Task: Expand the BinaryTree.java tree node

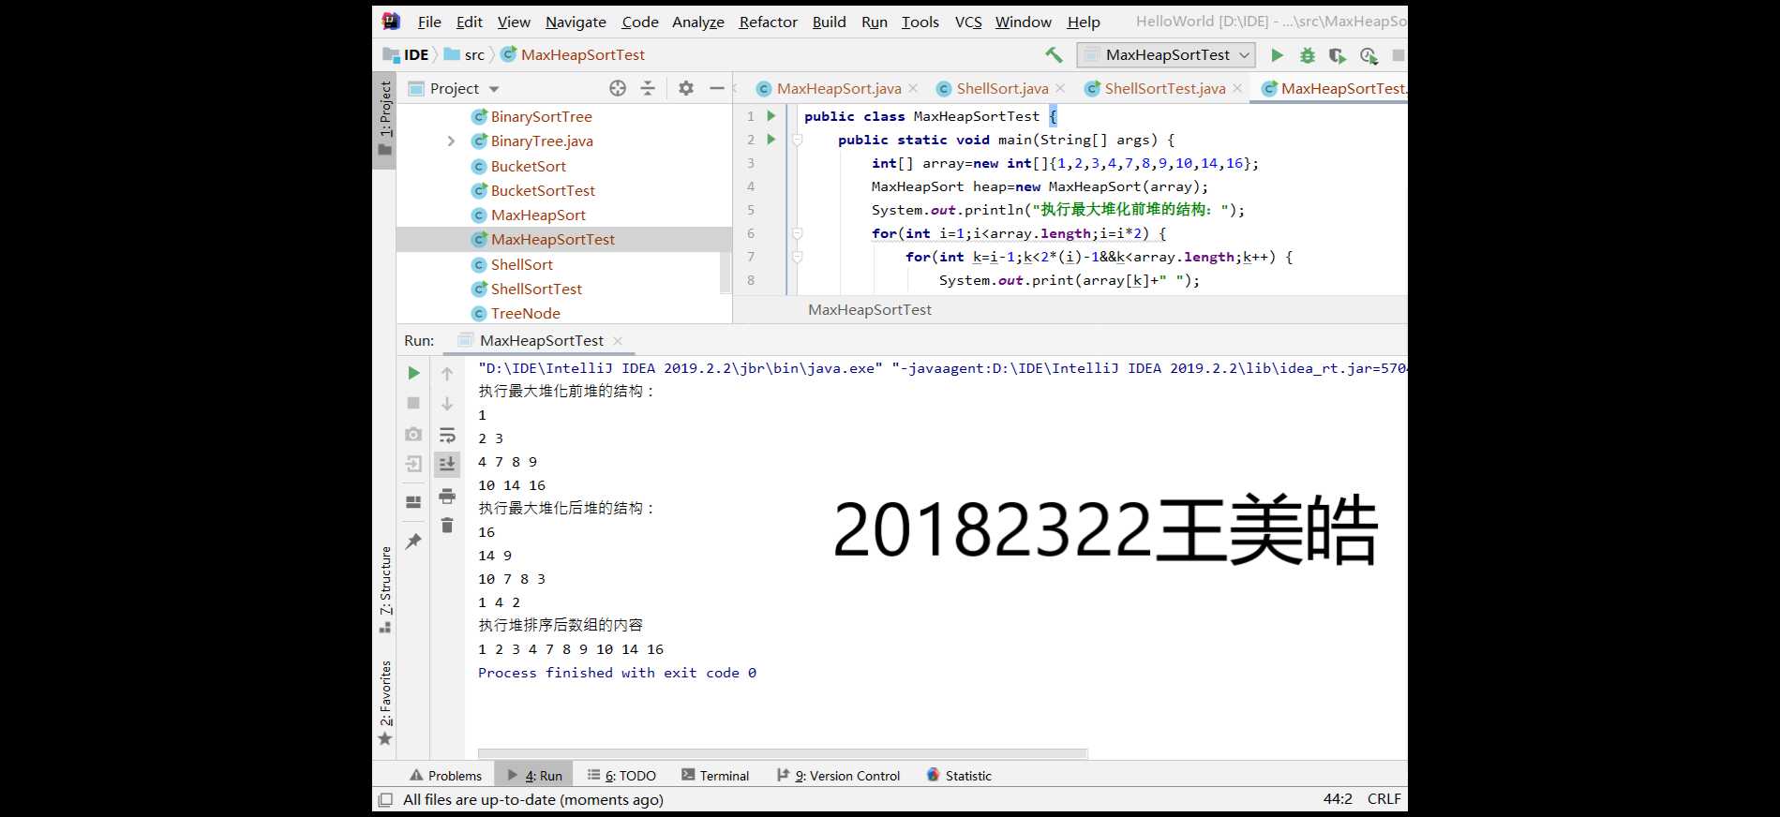Action: 451,141
